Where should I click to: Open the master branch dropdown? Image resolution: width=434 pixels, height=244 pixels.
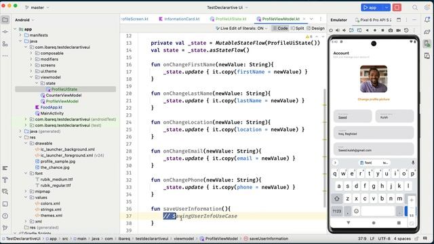(37, 7)
